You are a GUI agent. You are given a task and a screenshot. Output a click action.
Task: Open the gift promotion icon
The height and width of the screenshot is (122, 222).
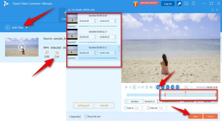135,3
